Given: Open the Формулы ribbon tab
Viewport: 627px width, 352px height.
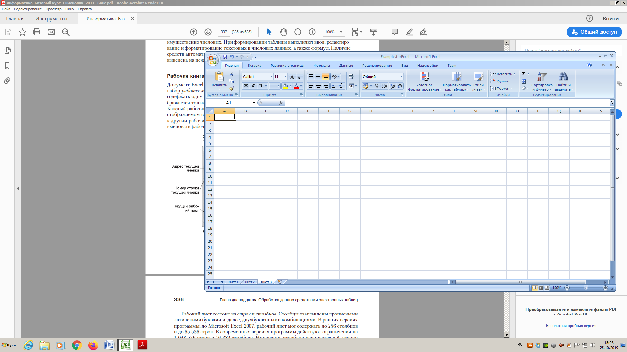Looking at the screenshot, I should (322, 66).
